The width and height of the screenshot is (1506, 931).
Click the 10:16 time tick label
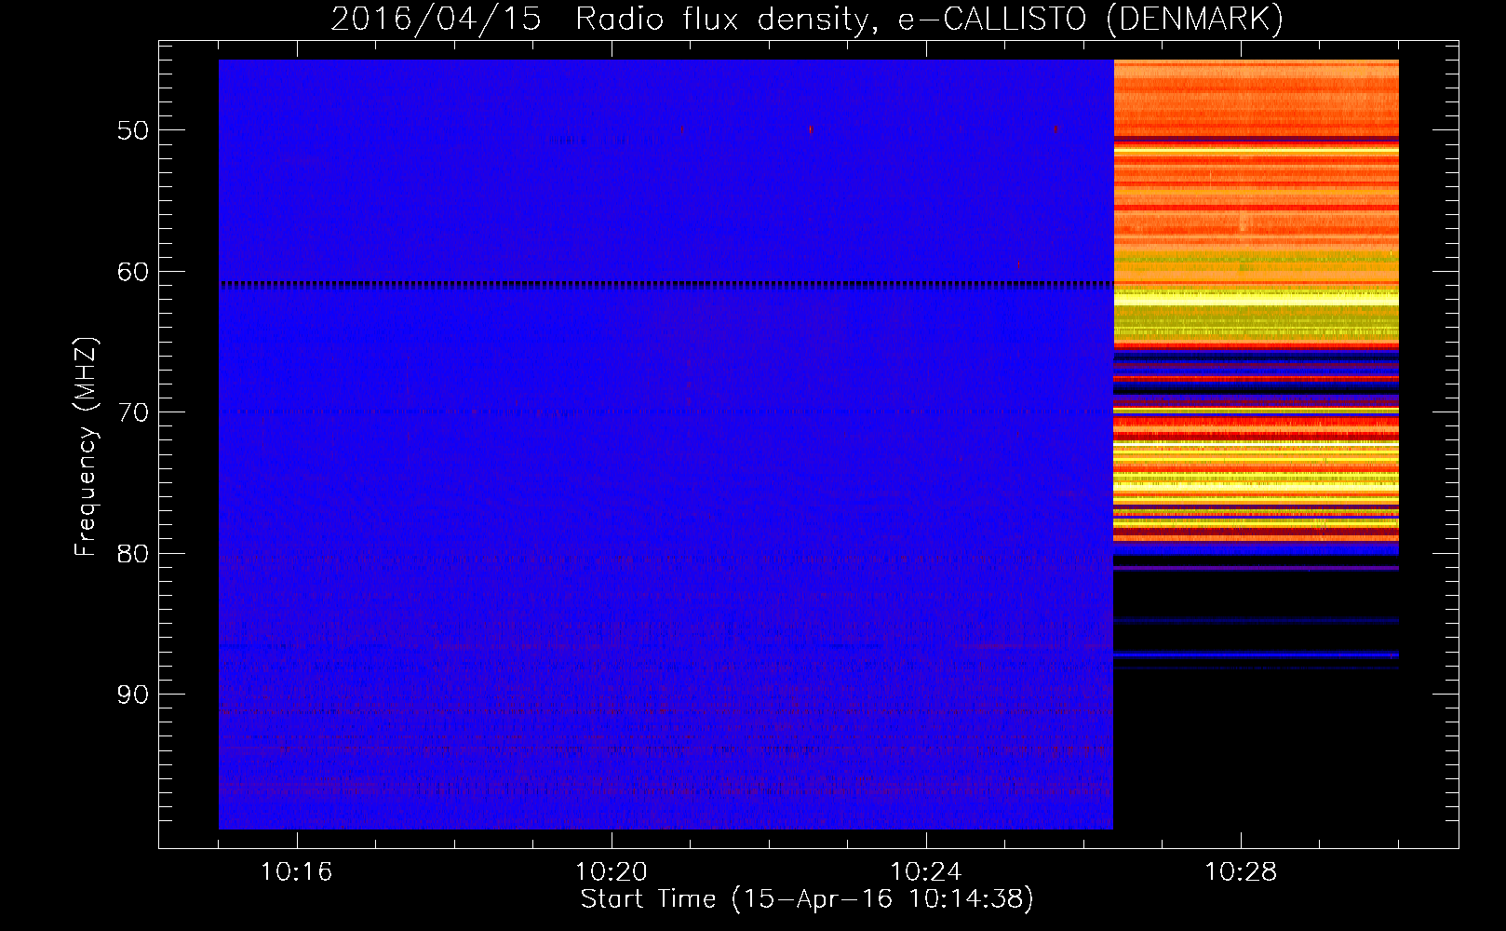click(x=296, y=872)
